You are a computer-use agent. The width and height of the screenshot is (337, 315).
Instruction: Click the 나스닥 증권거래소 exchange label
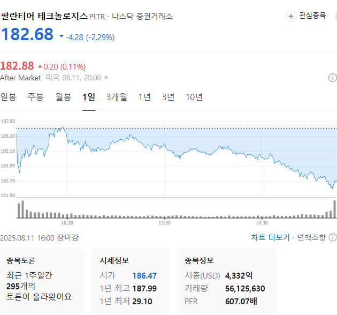click(142, 17)
